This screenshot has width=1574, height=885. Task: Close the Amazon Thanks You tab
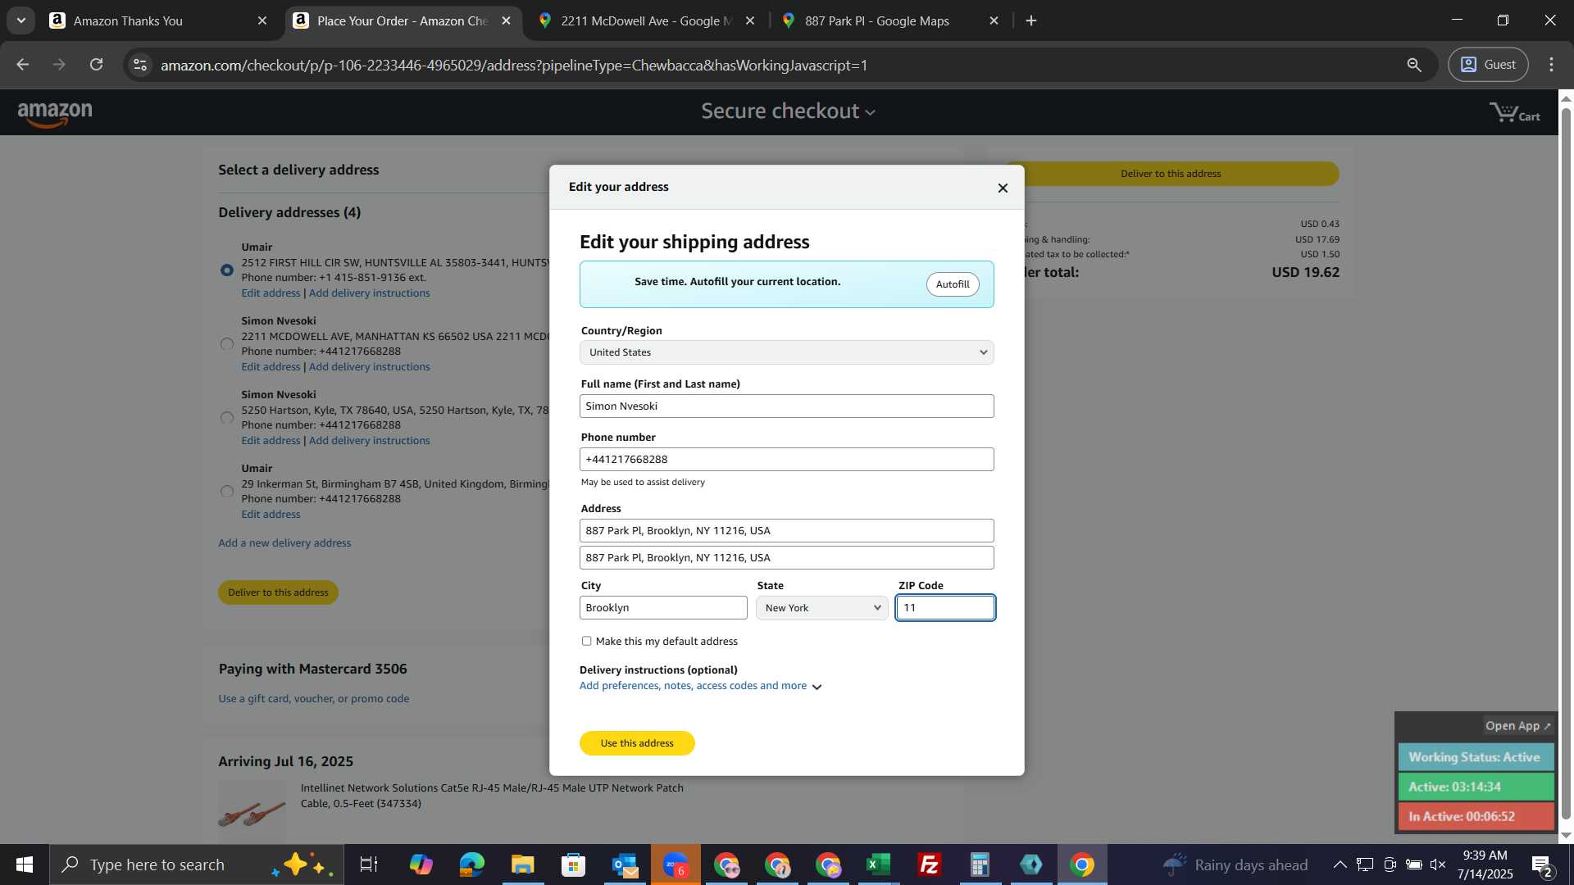click(262, 20)
